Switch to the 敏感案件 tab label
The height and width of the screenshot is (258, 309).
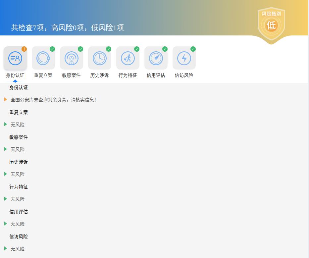pyautogui.click(x=71, y=75)
